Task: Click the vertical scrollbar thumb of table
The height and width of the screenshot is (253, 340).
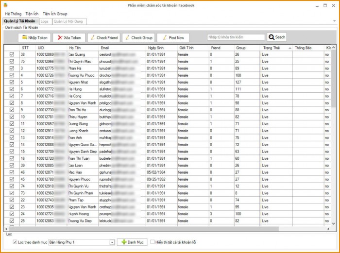Action: tap(334, 78)
